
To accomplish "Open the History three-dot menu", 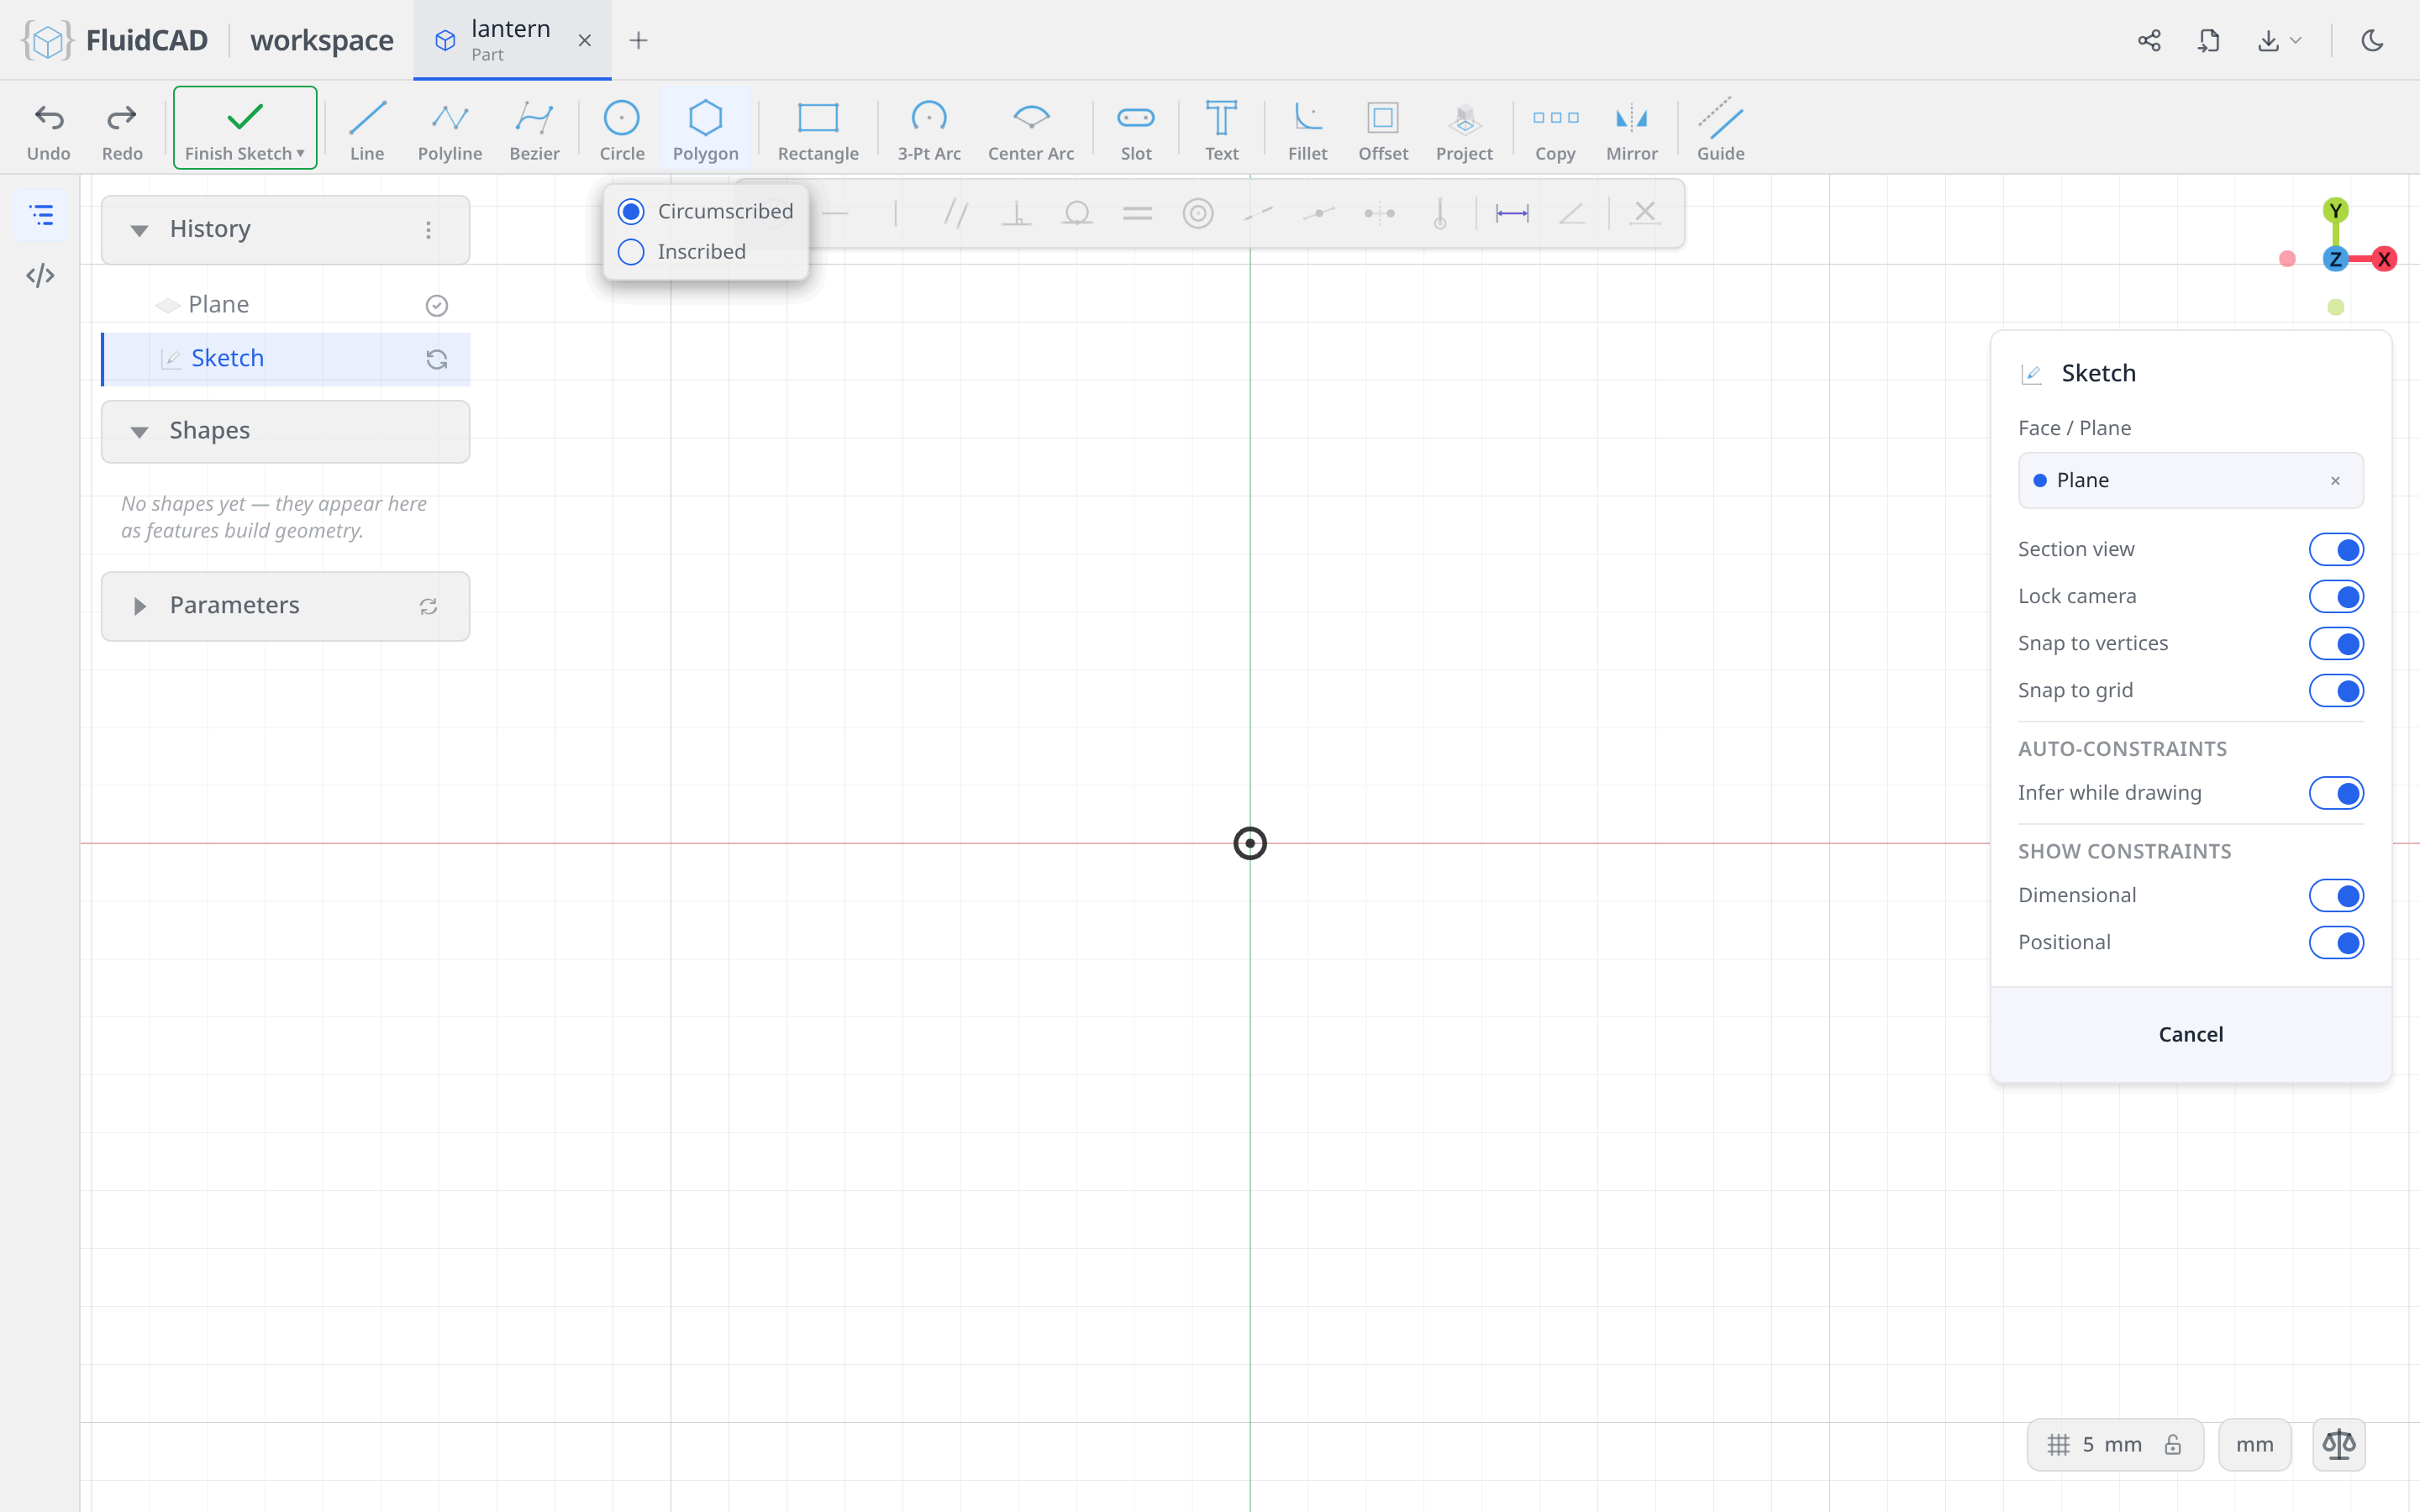I will pos(428,230).
